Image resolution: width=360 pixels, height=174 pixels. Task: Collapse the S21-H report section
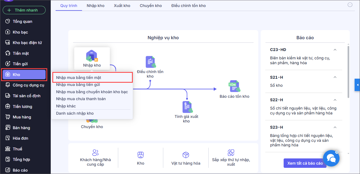pos(335,77)
